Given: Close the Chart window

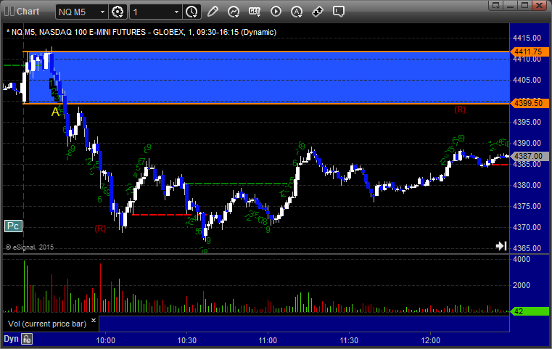Looking at the screenshot, I should (539, 5).
